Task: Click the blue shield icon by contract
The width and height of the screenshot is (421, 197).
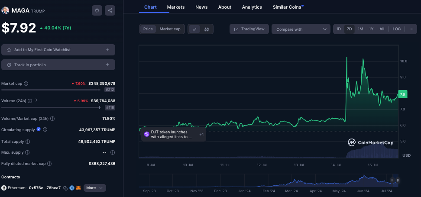Action: pyautogui.click(x=72, y=188)
